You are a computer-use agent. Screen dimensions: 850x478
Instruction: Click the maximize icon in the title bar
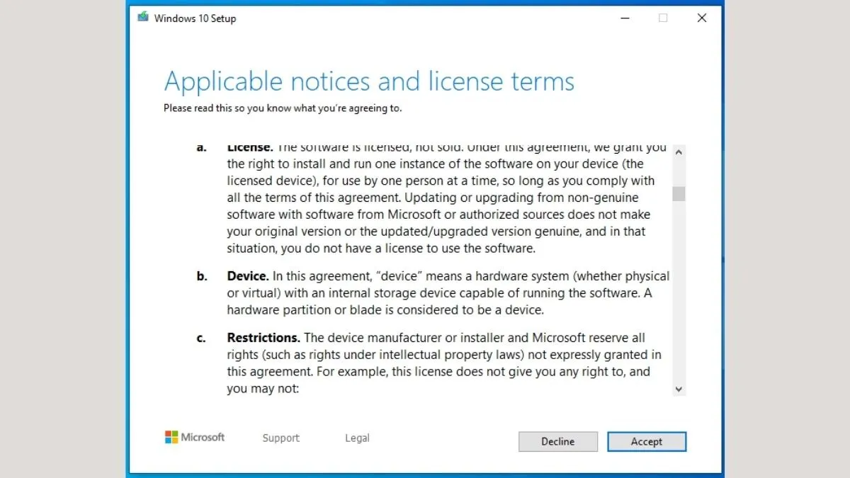coord(663,18)
